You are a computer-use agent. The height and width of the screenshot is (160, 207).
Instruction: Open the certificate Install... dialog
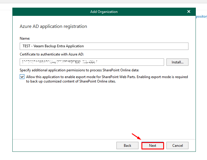pos(177,62)
